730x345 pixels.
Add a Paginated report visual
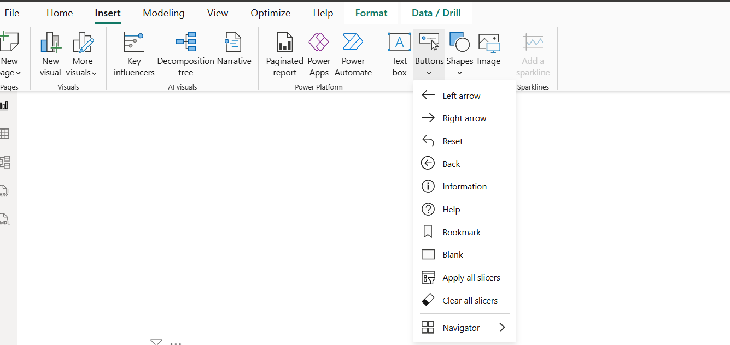pyautogui.click(x=284, y=54)
